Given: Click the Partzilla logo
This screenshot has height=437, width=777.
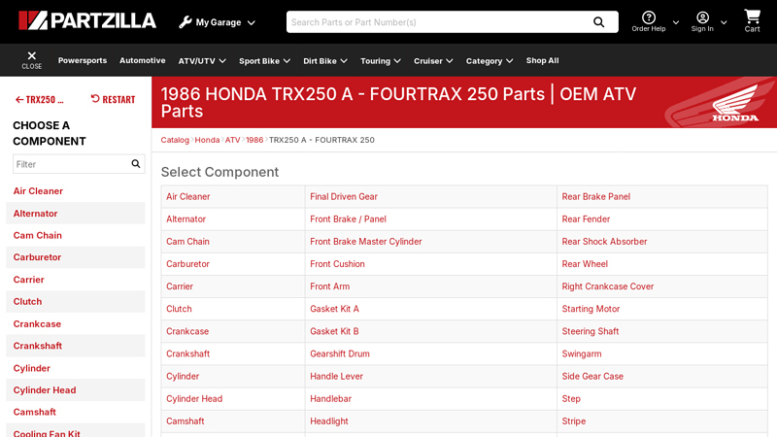Looking at the screenshot, I should [87, 20].
